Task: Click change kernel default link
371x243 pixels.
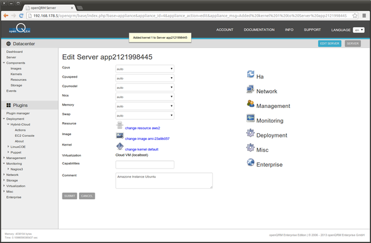Action: click(142, 149)
